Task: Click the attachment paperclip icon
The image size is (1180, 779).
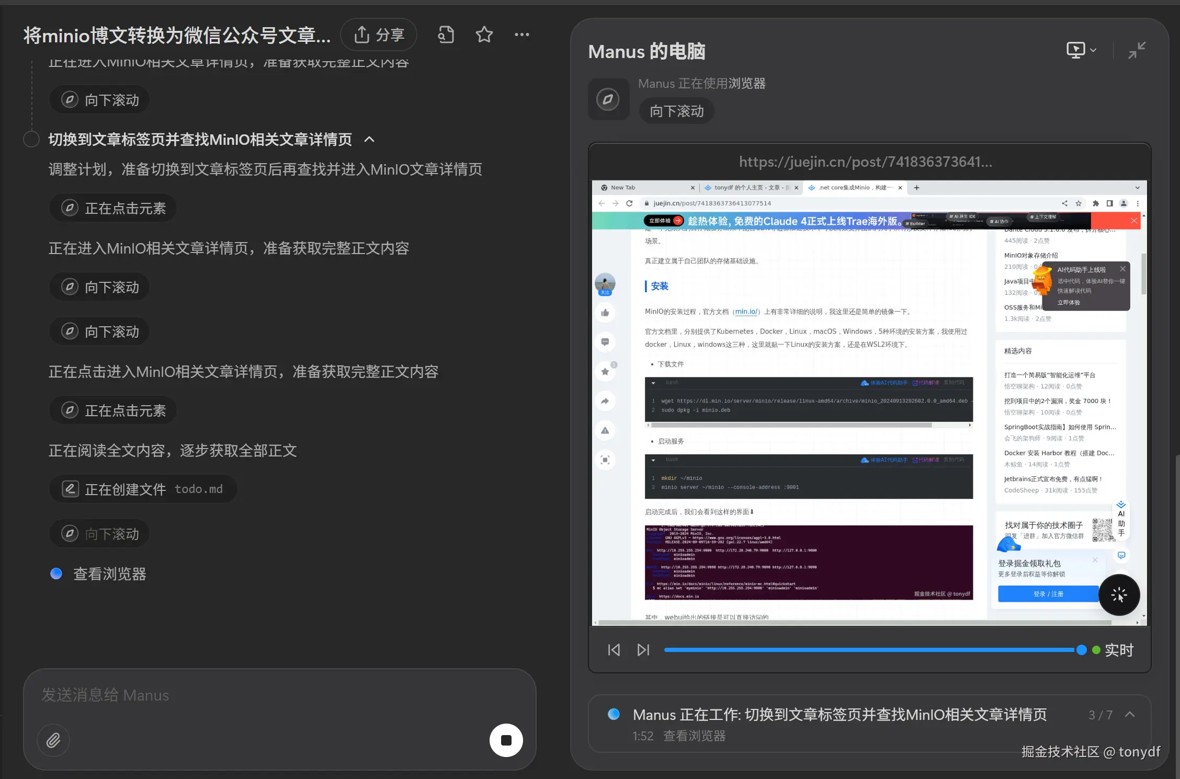Action: click(53, 740)
